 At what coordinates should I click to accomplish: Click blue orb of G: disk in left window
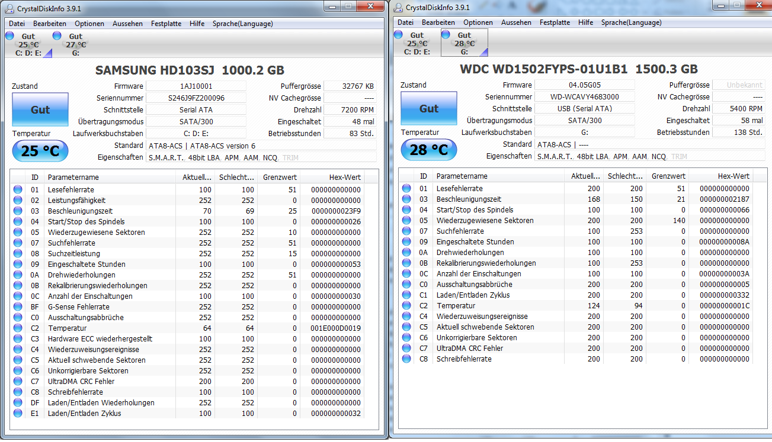tap(57, 36)
